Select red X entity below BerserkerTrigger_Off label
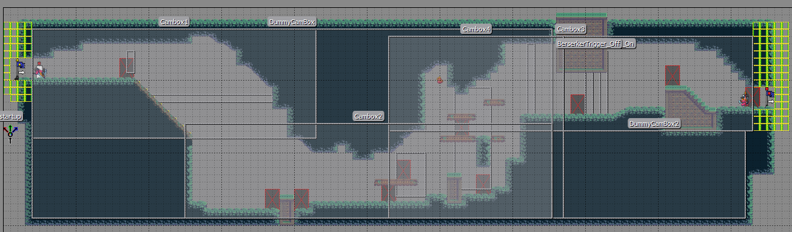 pos(577,104)
